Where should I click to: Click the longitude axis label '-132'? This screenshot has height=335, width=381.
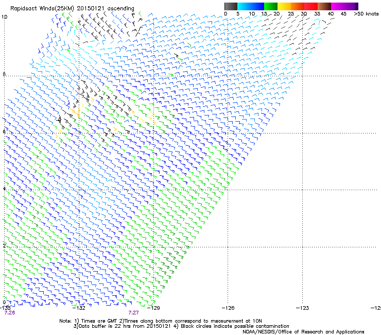pos(79,308)
